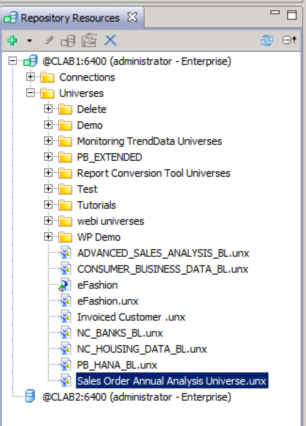Collapse the Universes folder
Viewport: 306px width, 426px height.
(x=31, y=93)
